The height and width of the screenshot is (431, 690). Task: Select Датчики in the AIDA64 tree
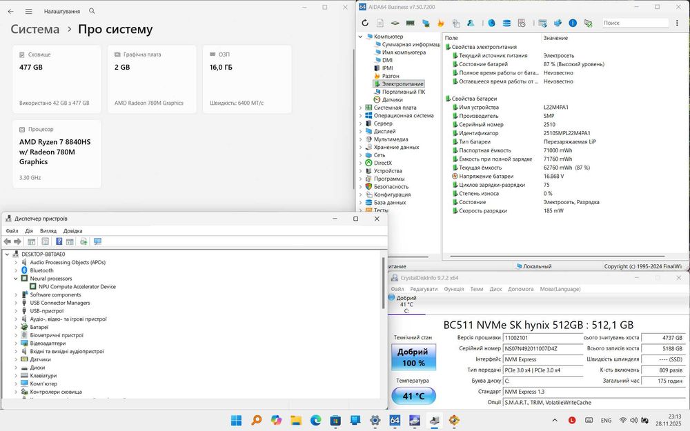391,100
